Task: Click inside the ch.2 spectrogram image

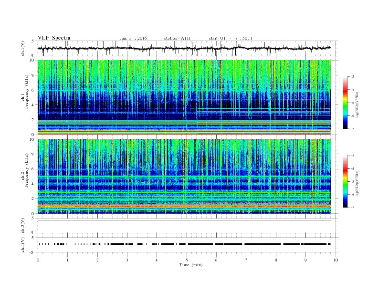Action: pos(184,176)
